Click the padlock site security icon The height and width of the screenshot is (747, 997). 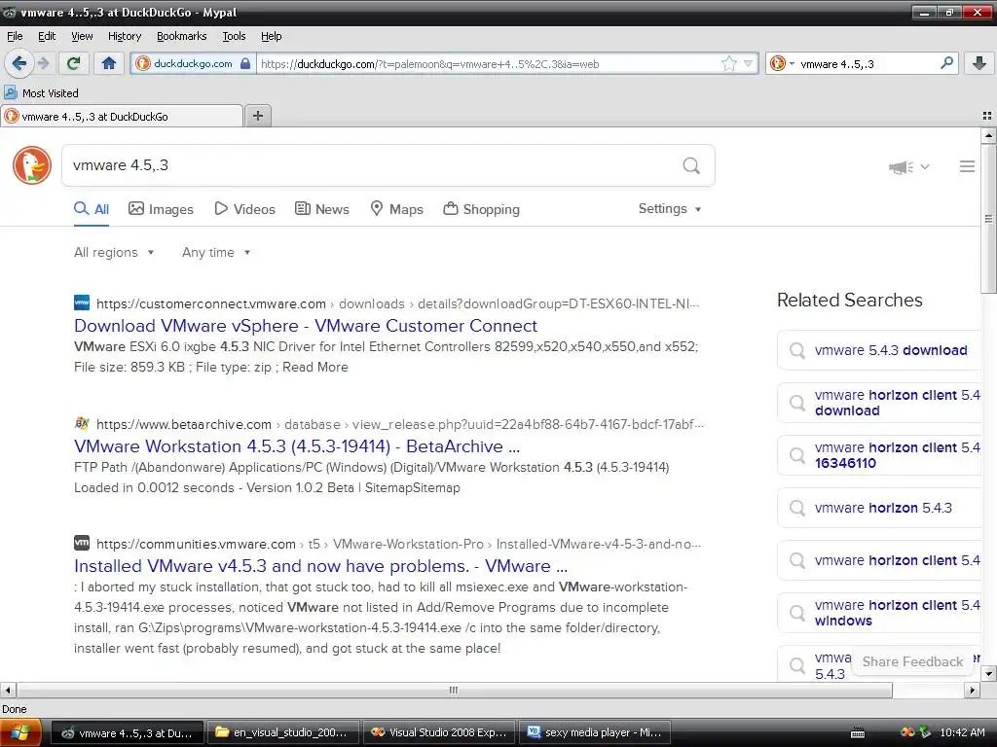245,63
